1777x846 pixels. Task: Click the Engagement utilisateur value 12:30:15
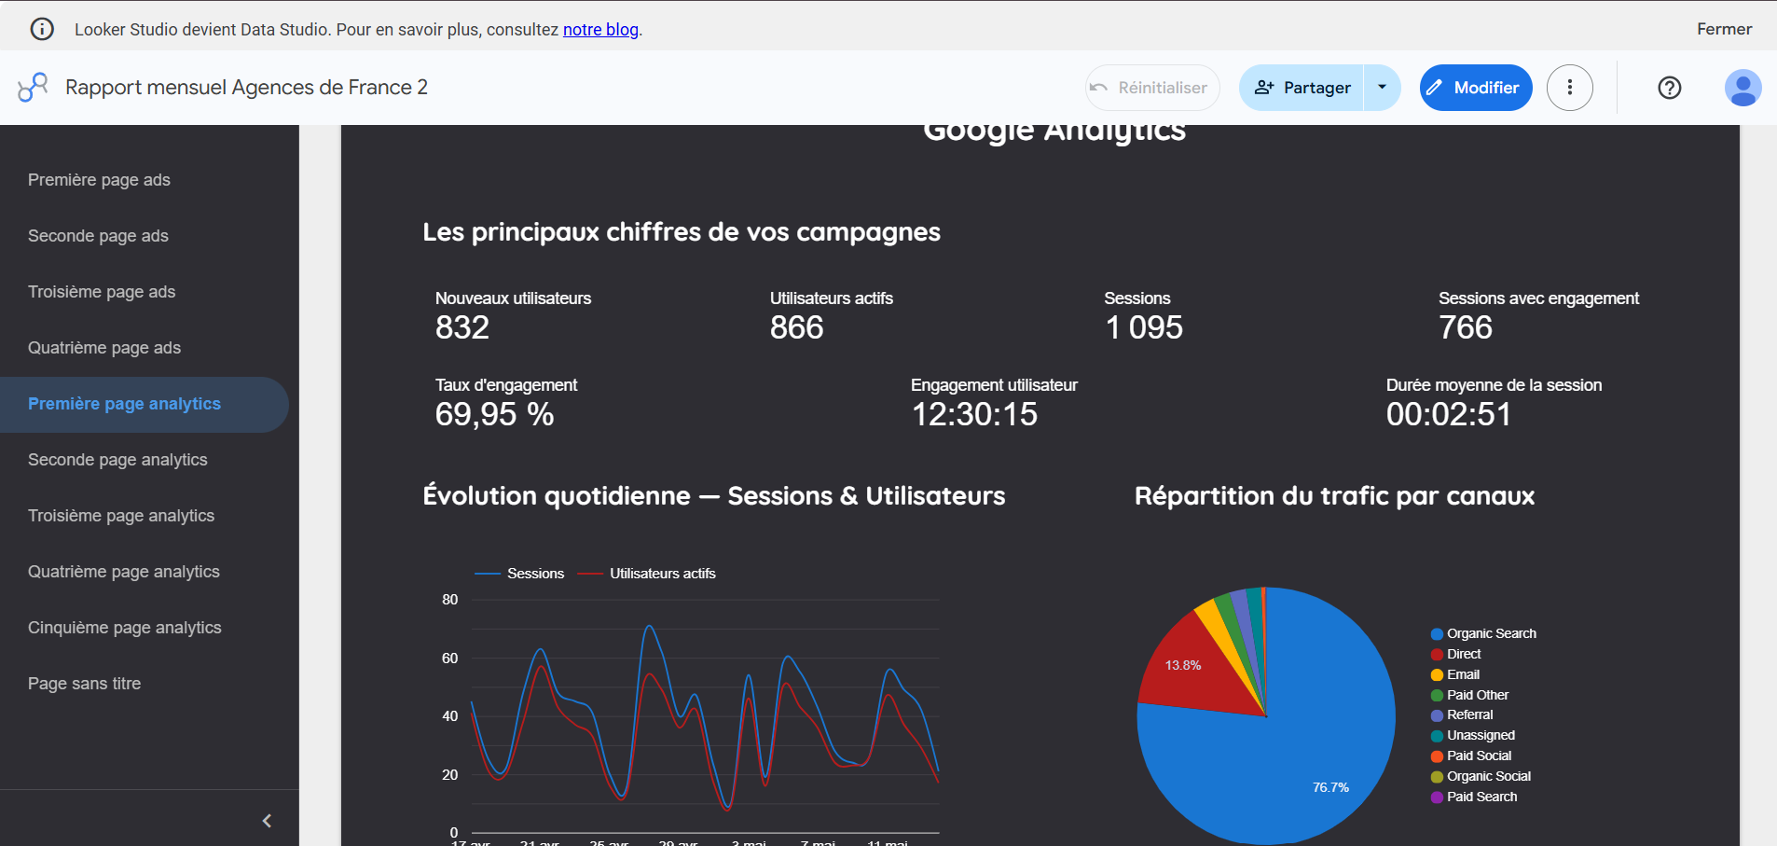click(x=974, y=414)
